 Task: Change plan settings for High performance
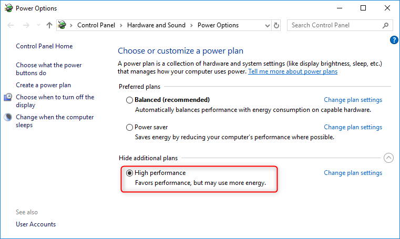click(x=353, y=173)
